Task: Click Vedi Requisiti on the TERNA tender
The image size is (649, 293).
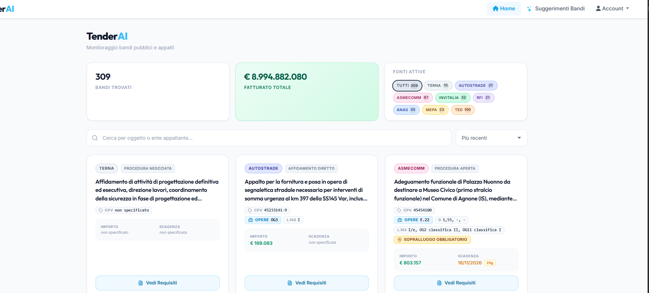Action: (157, 283)
